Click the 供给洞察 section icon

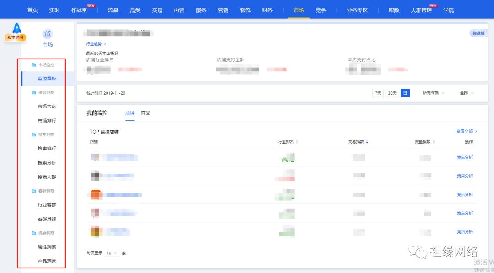(x=34, y=92)
